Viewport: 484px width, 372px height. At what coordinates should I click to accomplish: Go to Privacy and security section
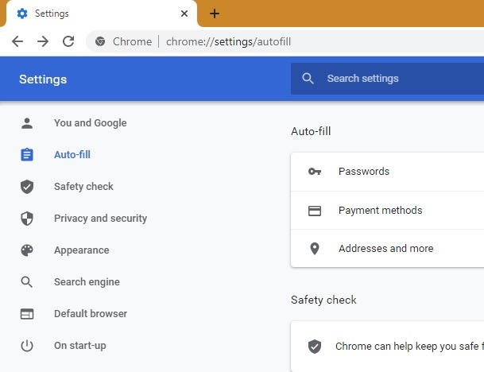point(100,219)
